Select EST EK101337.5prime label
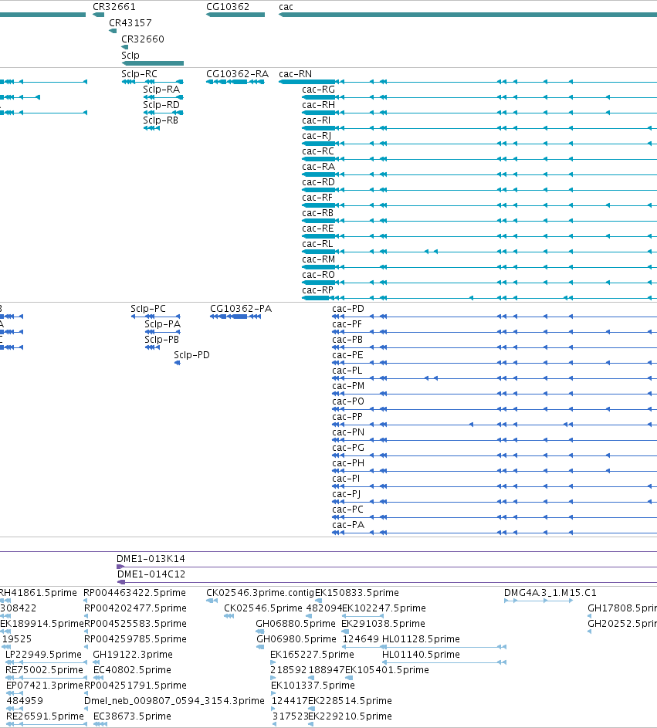 click(313, 686)
